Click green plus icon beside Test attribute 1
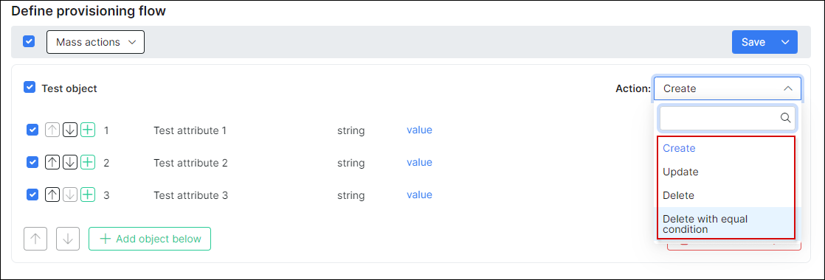Image resolution: width=825 pixels, height=280 pixels. coord(88,130)
